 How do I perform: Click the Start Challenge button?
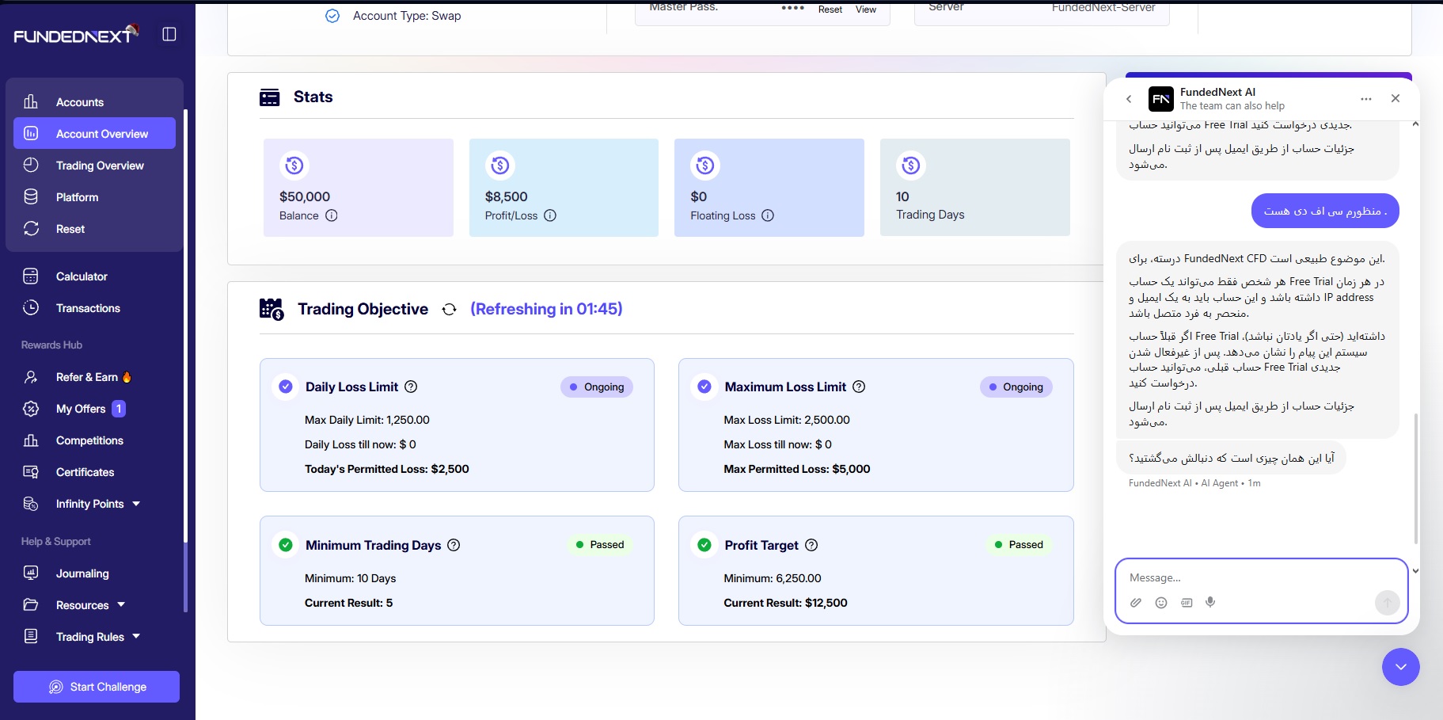click(97, 687)
